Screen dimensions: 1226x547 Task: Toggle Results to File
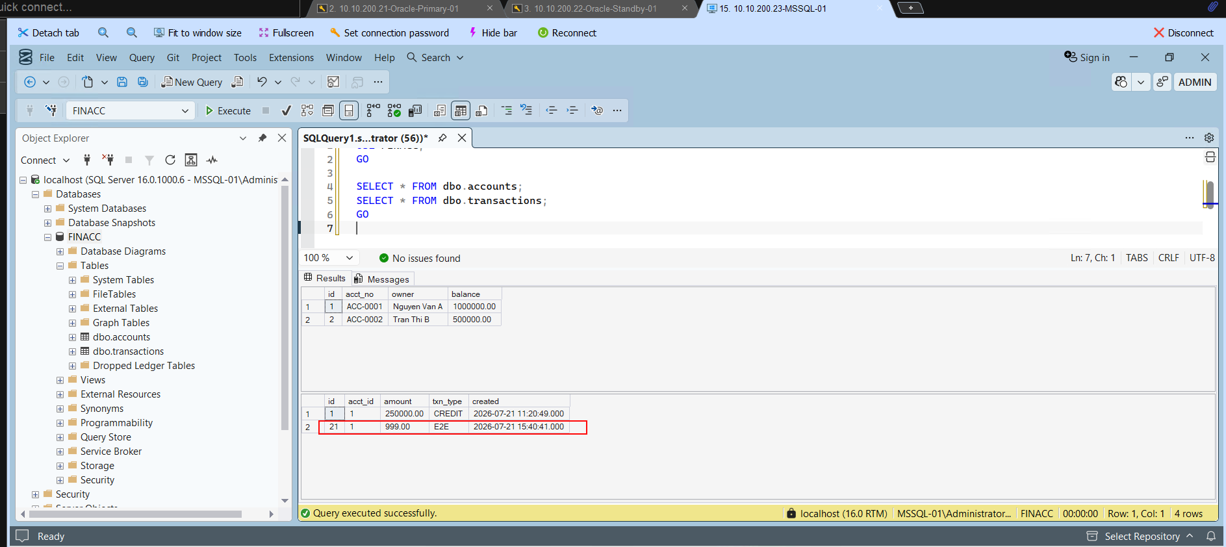[481, 110]
